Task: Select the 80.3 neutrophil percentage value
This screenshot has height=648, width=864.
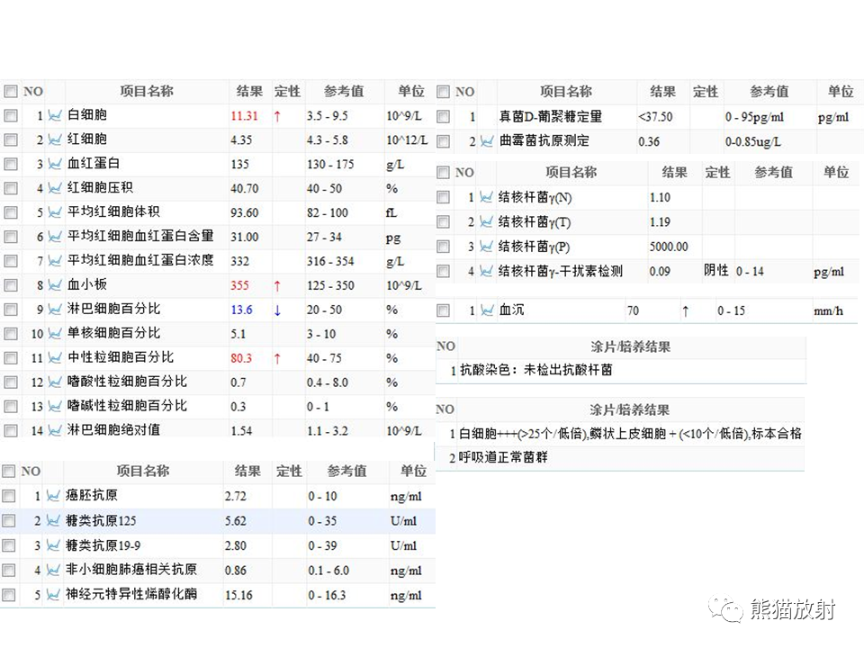Action: coord(241,358)
